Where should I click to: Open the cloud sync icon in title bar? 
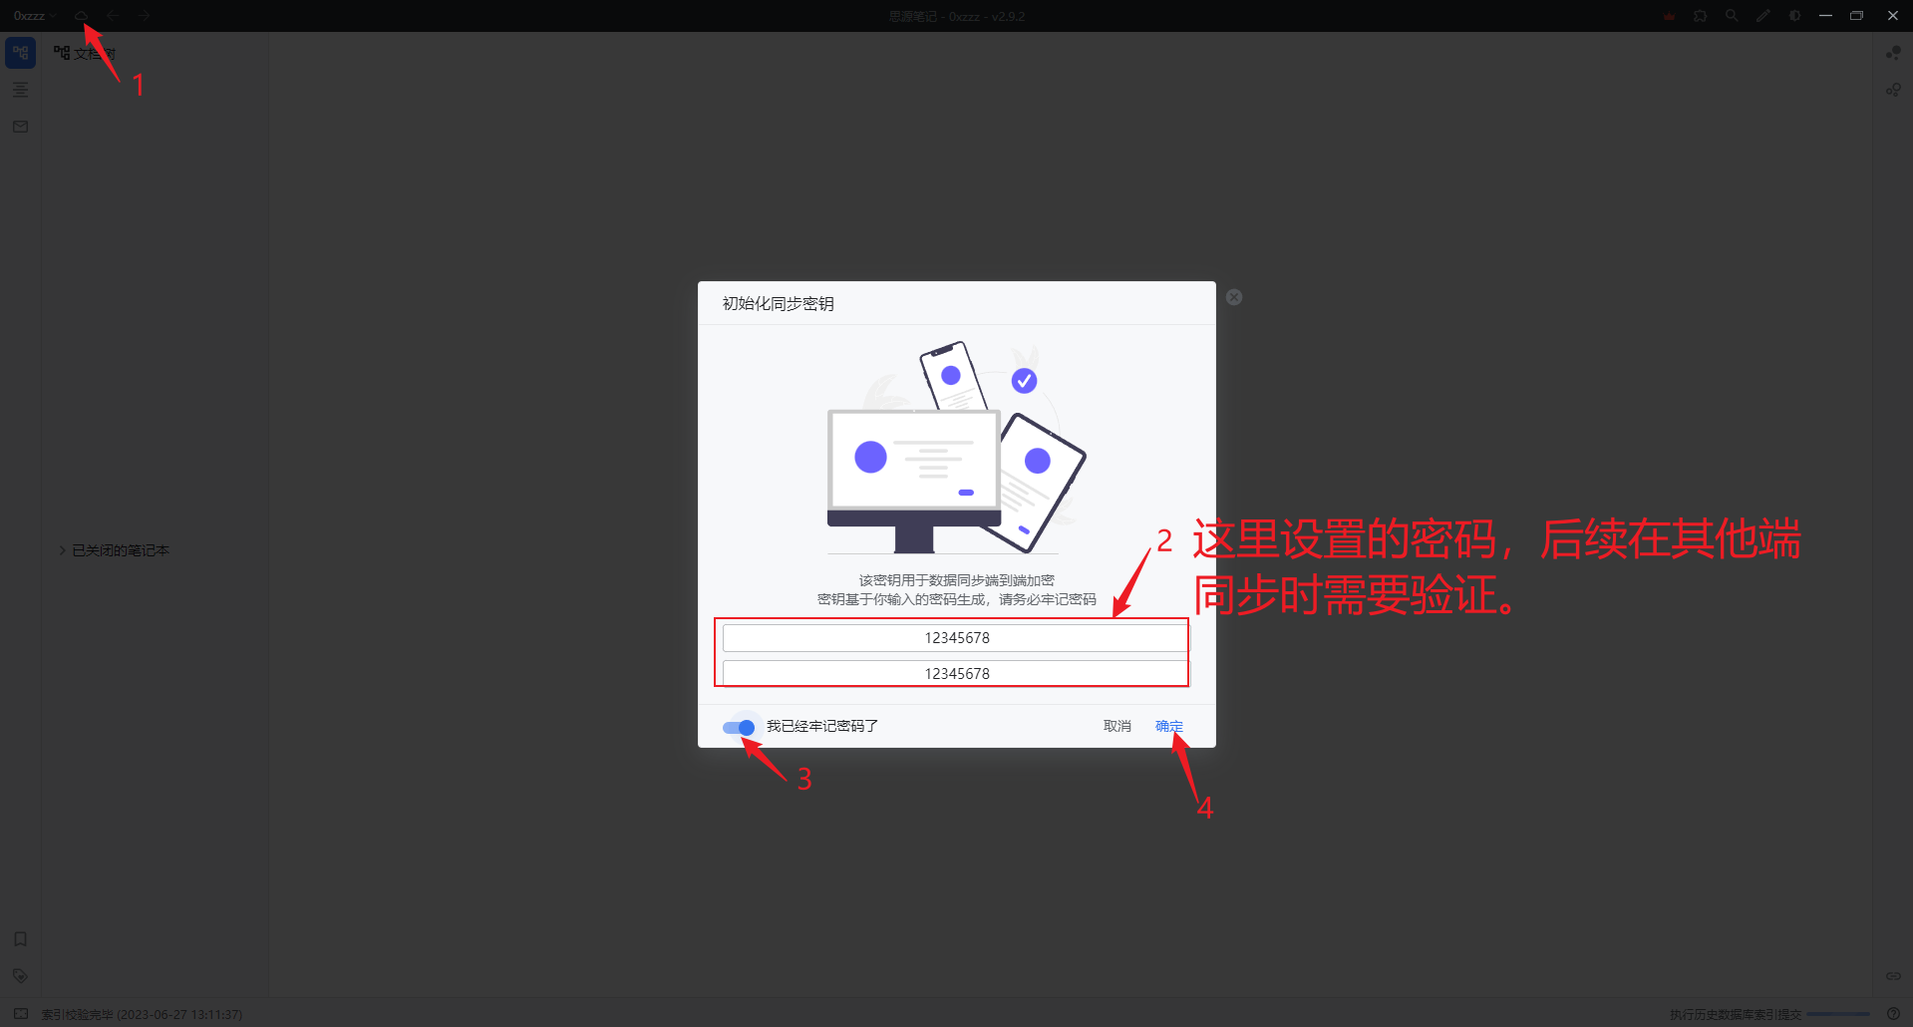pos(82,16)
